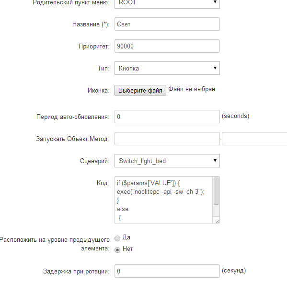Click the Задержка при ротации field
This screenshot has width=287, height=284.
point(167,271)
